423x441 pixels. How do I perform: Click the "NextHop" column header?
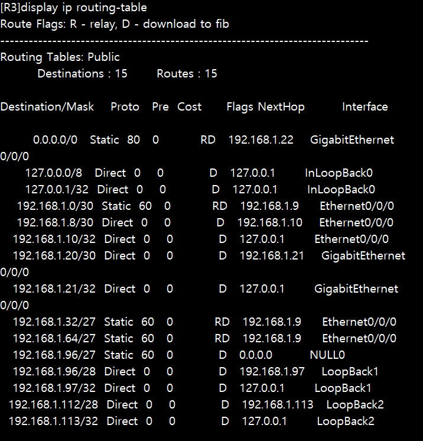(x=281, y=107)
